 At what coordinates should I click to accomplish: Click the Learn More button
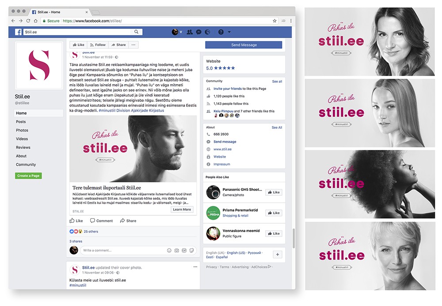pos(182,209)
